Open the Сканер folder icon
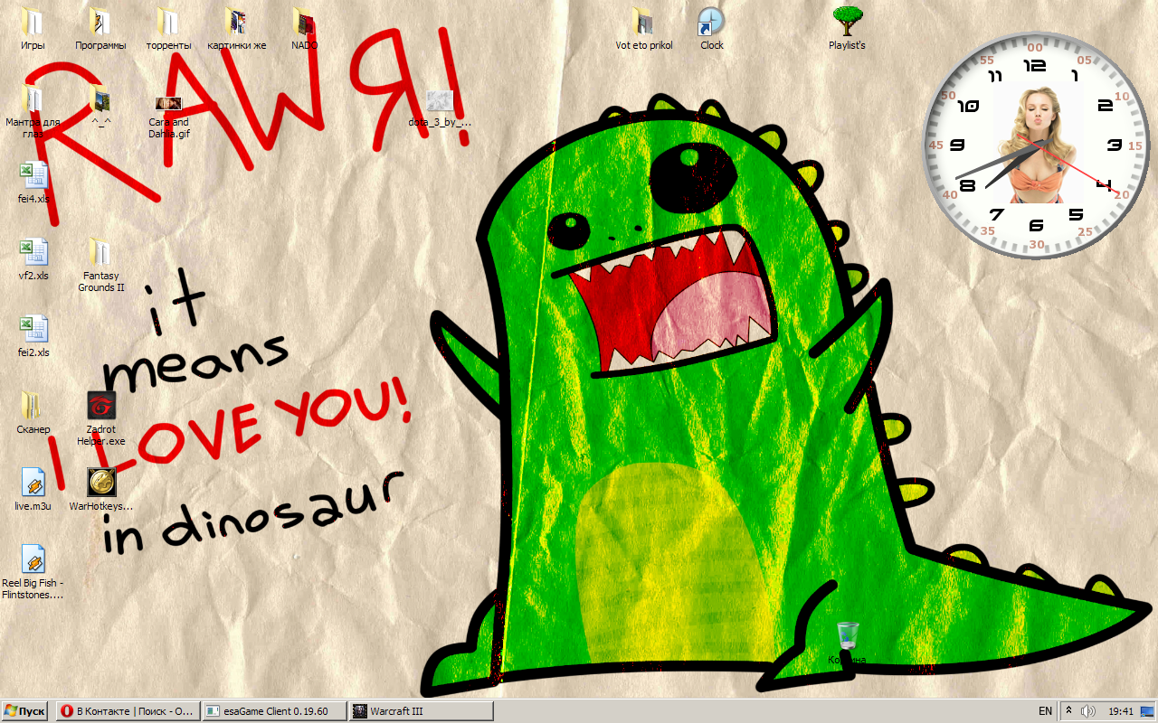Screen dimensions: 1158x723 [x=33, y=405]
